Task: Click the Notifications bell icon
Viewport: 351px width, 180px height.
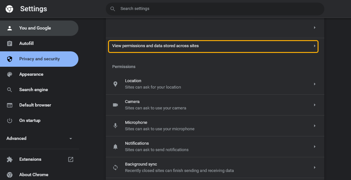Action: coord(115,147)
